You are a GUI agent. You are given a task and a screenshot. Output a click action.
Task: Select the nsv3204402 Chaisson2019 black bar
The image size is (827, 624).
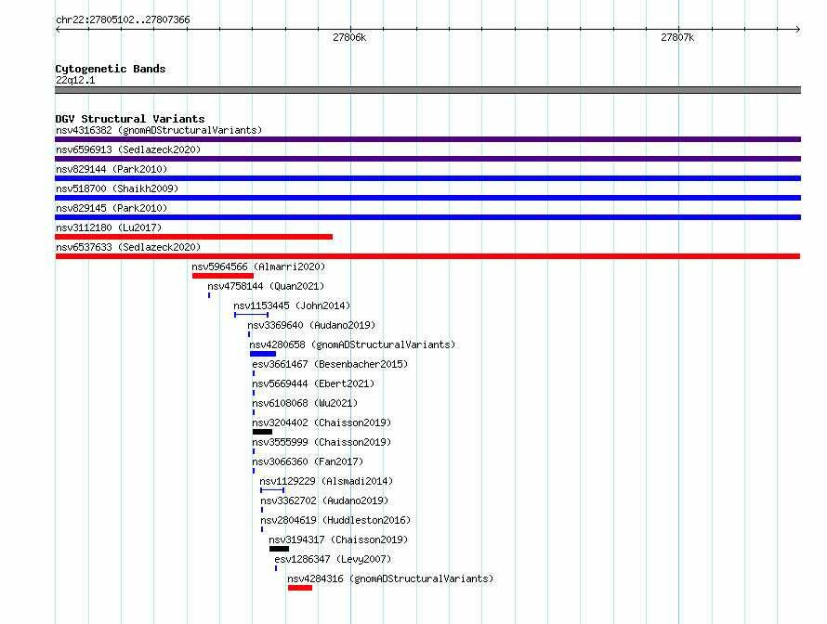(x=262, y=432)
